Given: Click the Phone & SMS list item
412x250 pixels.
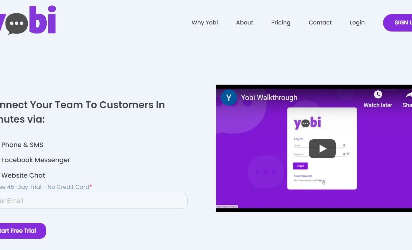Looking at the screenshot, I should tap(22, 145).
